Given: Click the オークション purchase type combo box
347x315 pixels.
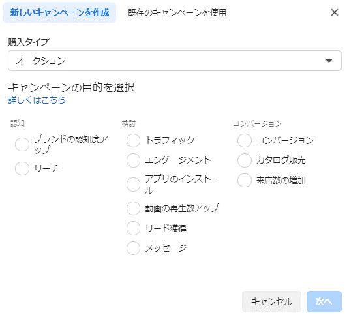Looking at the screenshot, I should pos(175,61).
